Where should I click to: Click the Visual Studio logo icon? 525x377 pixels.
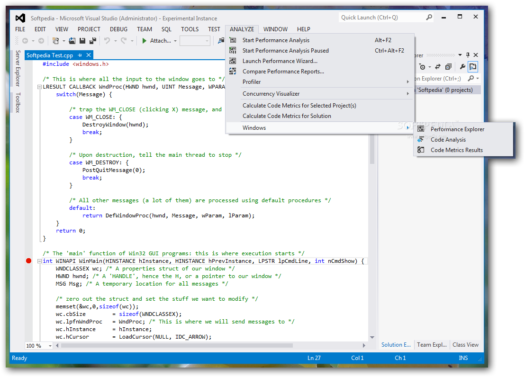coord(20,18)
